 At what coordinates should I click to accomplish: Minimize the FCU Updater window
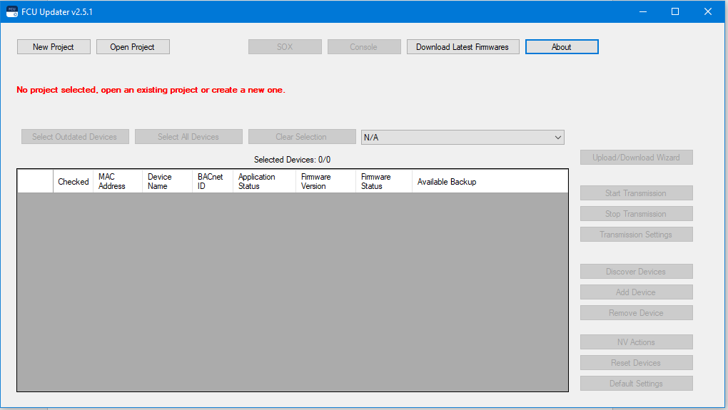642,11
